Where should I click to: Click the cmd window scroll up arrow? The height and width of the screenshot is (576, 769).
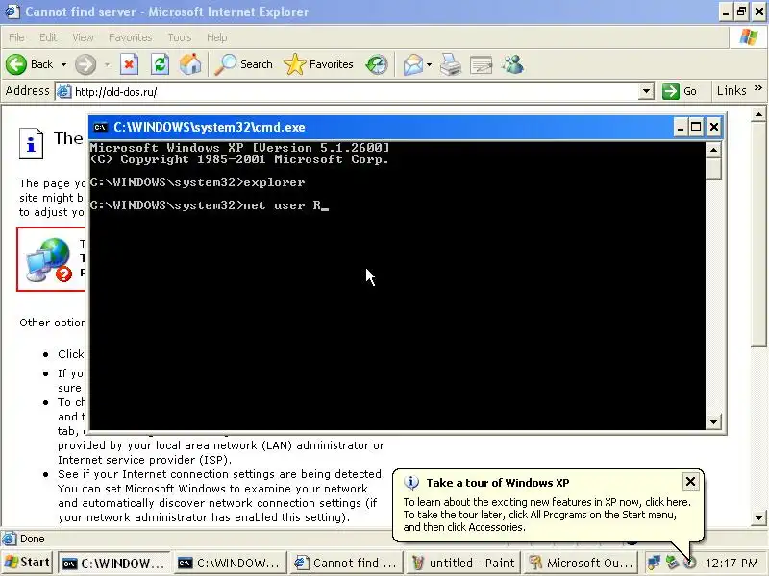tap(713, 150)
